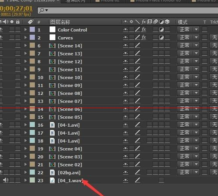
Task: Toggle lock box on Scene 14 layer
Action: [x=18, y=46]
